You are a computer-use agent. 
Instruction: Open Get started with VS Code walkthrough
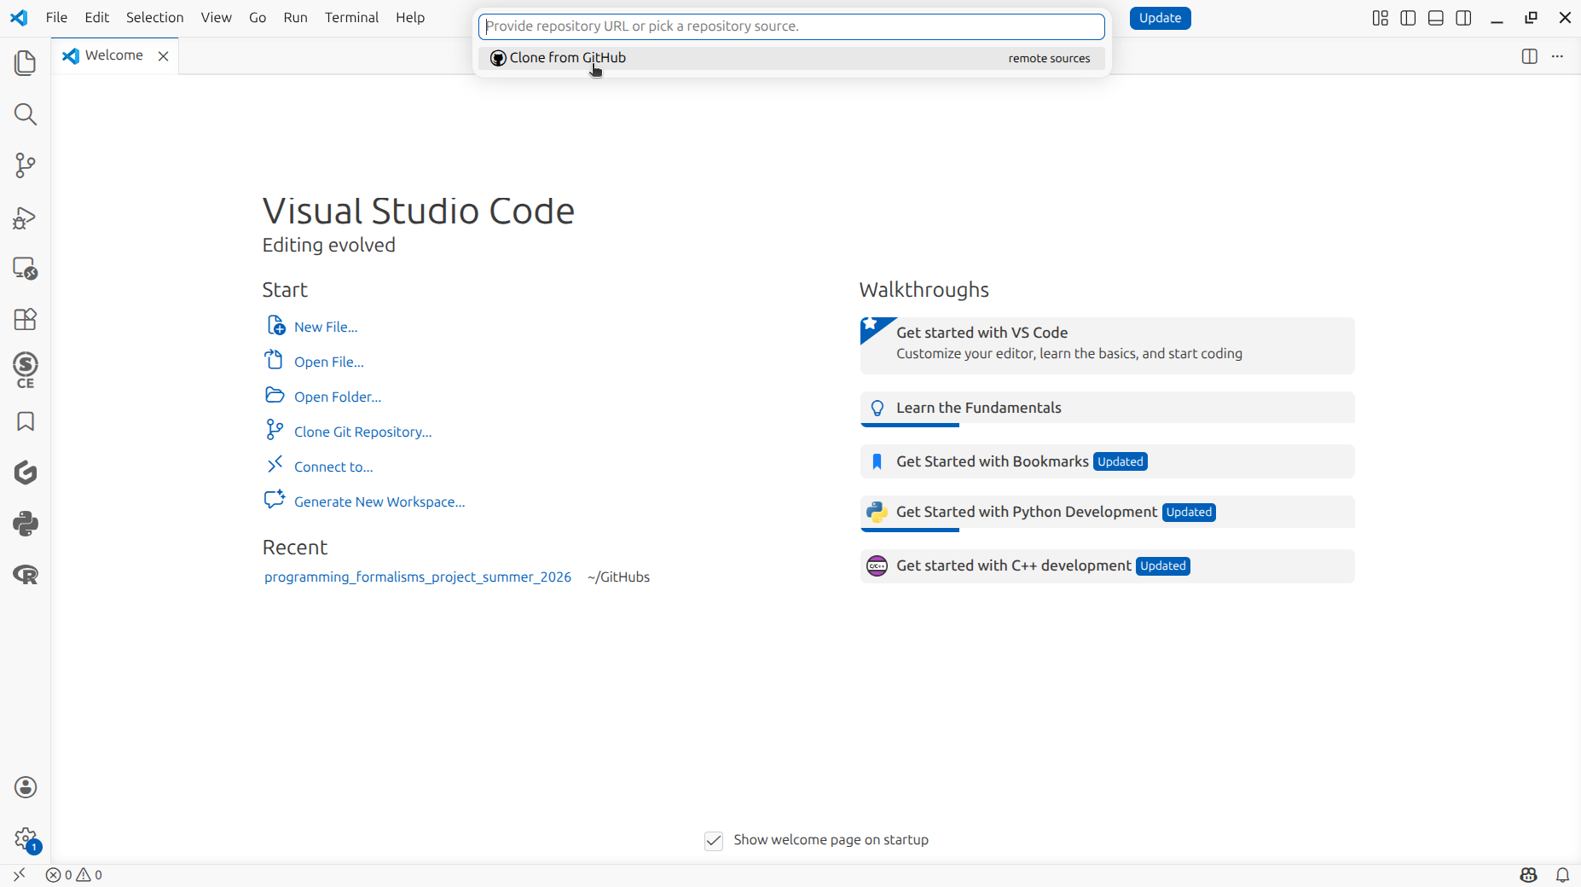(1107, 345)
